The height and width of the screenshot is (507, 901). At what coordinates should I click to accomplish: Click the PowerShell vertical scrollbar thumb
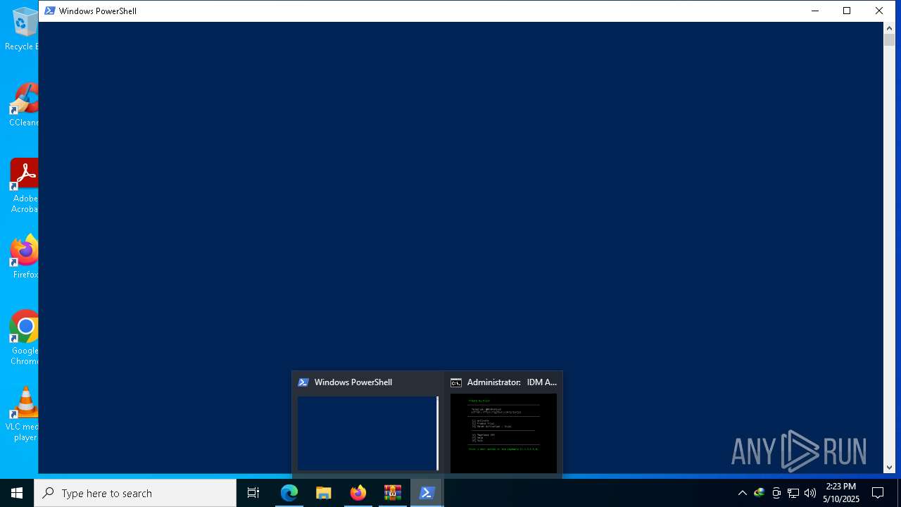(889, 39)
